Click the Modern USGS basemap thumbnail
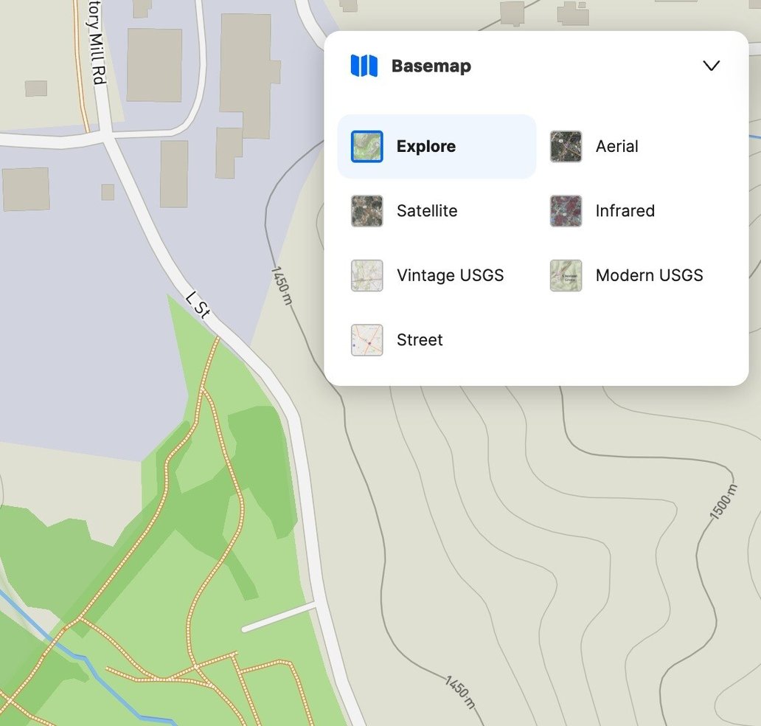This screenshot has width=761, height=726. click(565, 275)
